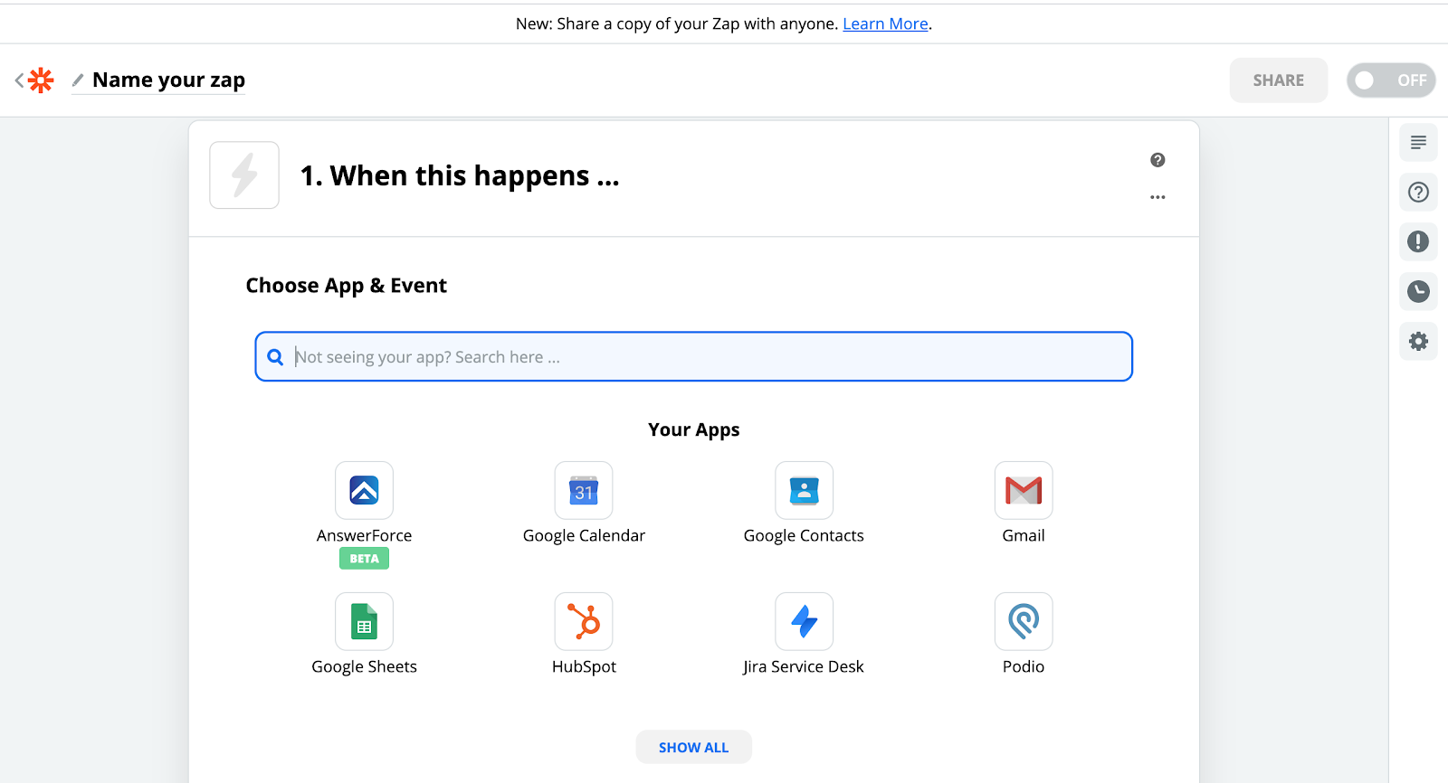Select the Podio app icon
Screen dimensions: 1448x783
pyautogui.click(x=1024, y=622)
